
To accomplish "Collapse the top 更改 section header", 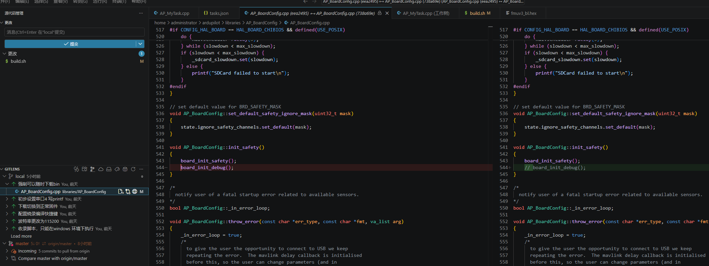I will 2,23.
